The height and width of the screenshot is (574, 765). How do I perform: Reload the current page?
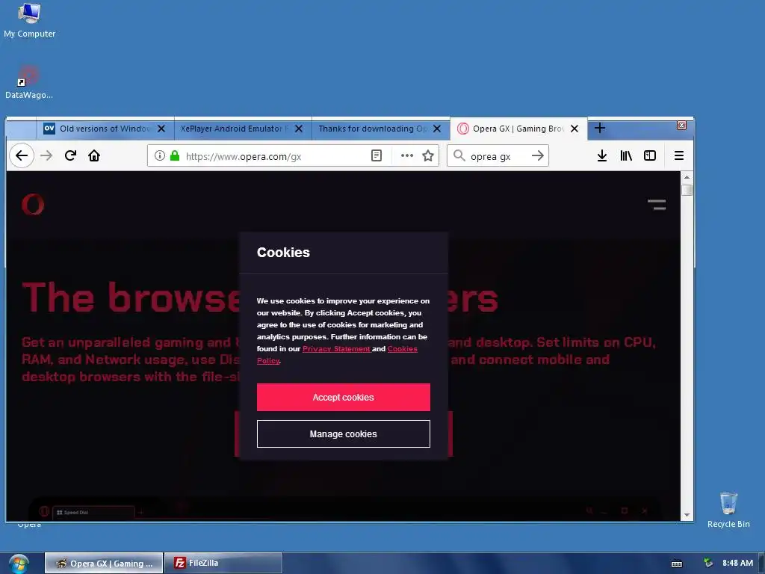pyautogui.click(x=70, y=155)
